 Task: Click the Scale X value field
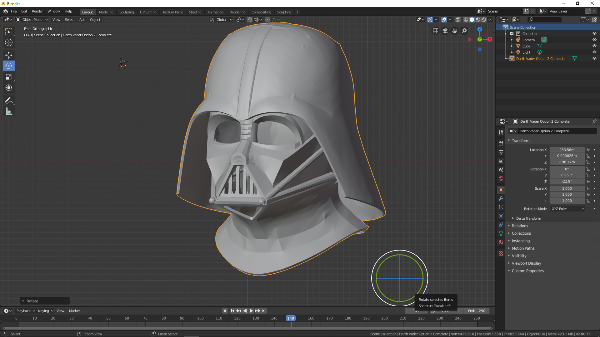coord(567,188)
